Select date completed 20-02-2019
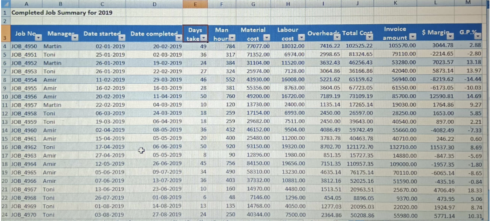The image size is (490, 221). pos(167,46)
